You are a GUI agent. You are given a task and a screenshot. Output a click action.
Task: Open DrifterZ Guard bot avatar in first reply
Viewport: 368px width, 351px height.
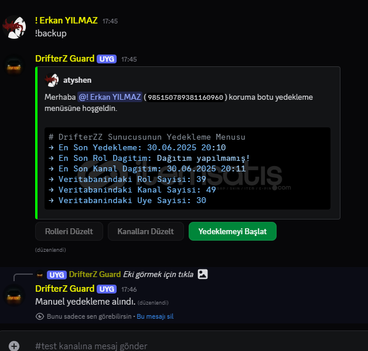tap(14, 66)
